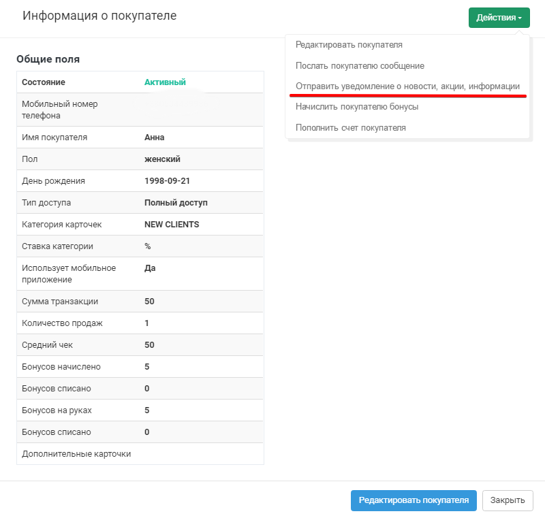The image size is (545, 518).
Task: Open the Действия dropdown button
Action: point(499,18)
